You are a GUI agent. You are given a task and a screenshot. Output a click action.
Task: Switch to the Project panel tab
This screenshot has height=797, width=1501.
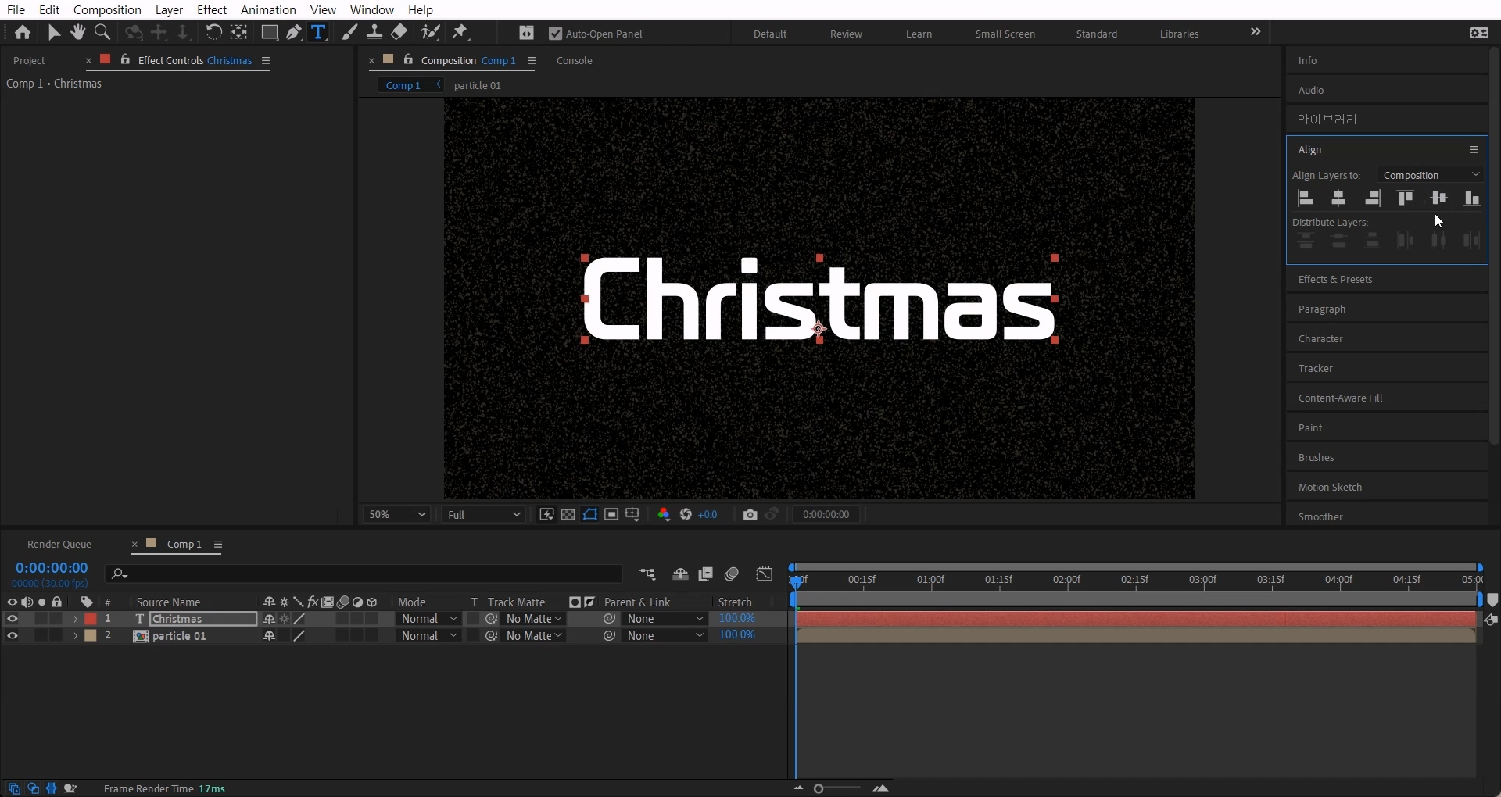tap(30, 60)
